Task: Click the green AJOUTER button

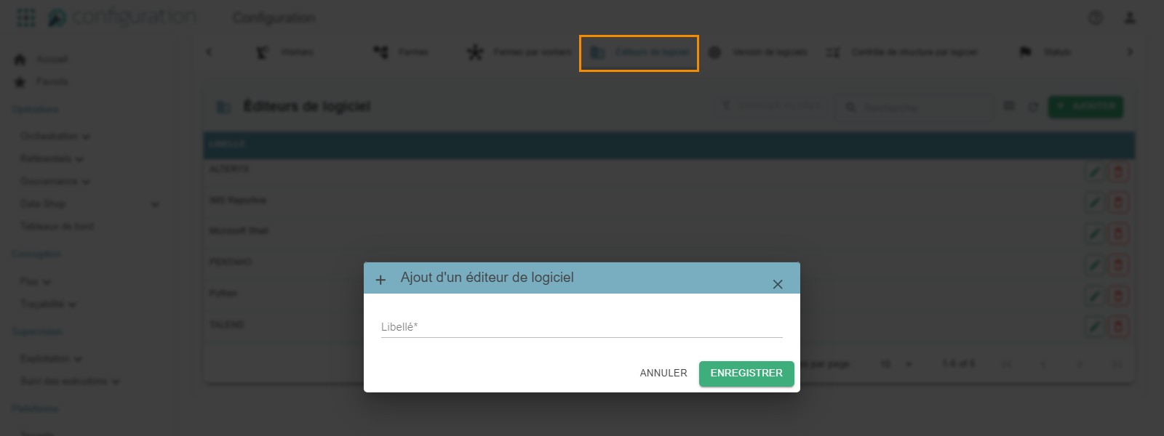Action: point(1085,107)
